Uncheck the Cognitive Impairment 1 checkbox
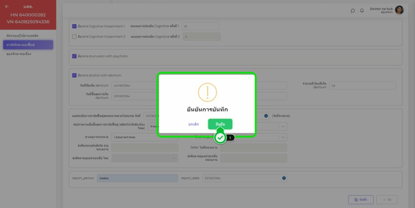 click(74, 26)
